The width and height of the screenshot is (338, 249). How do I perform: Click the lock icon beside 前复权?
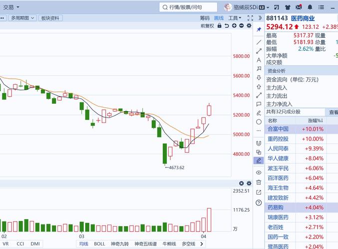click(x=220, y=26)
